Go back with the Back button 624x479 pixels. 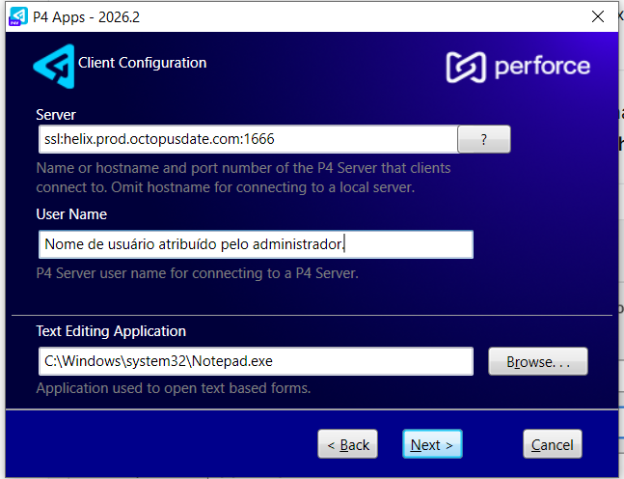pos(348,444)
